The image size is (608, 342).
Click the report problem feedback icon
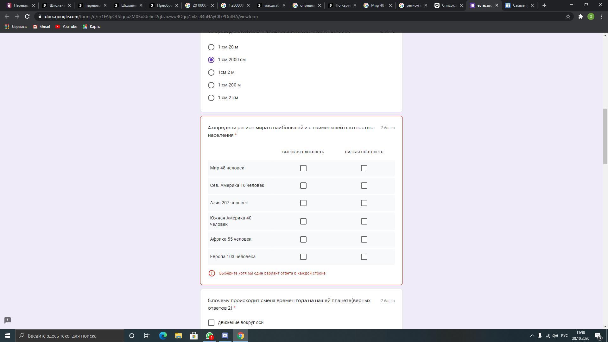tap(8, 320)
